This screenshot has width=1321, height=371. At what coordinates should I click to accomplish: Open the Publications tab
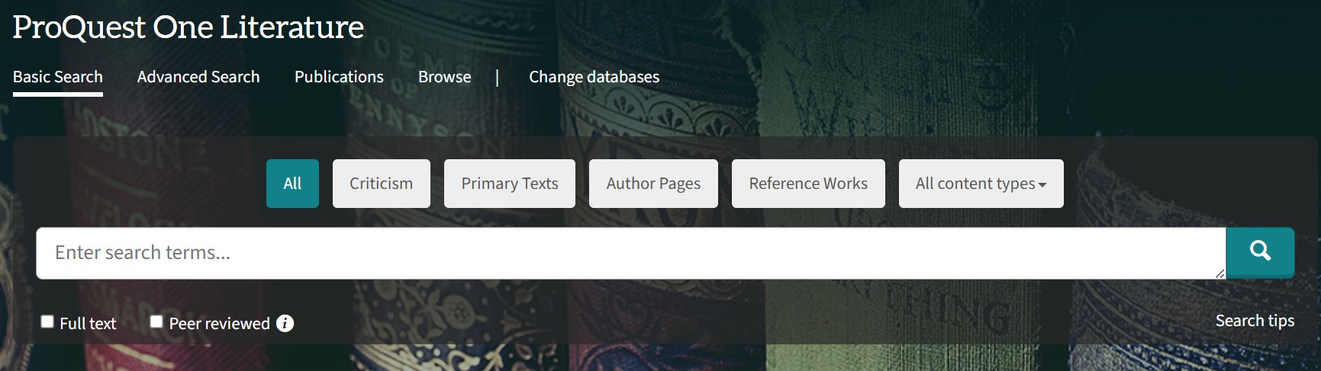pos(339,77)
